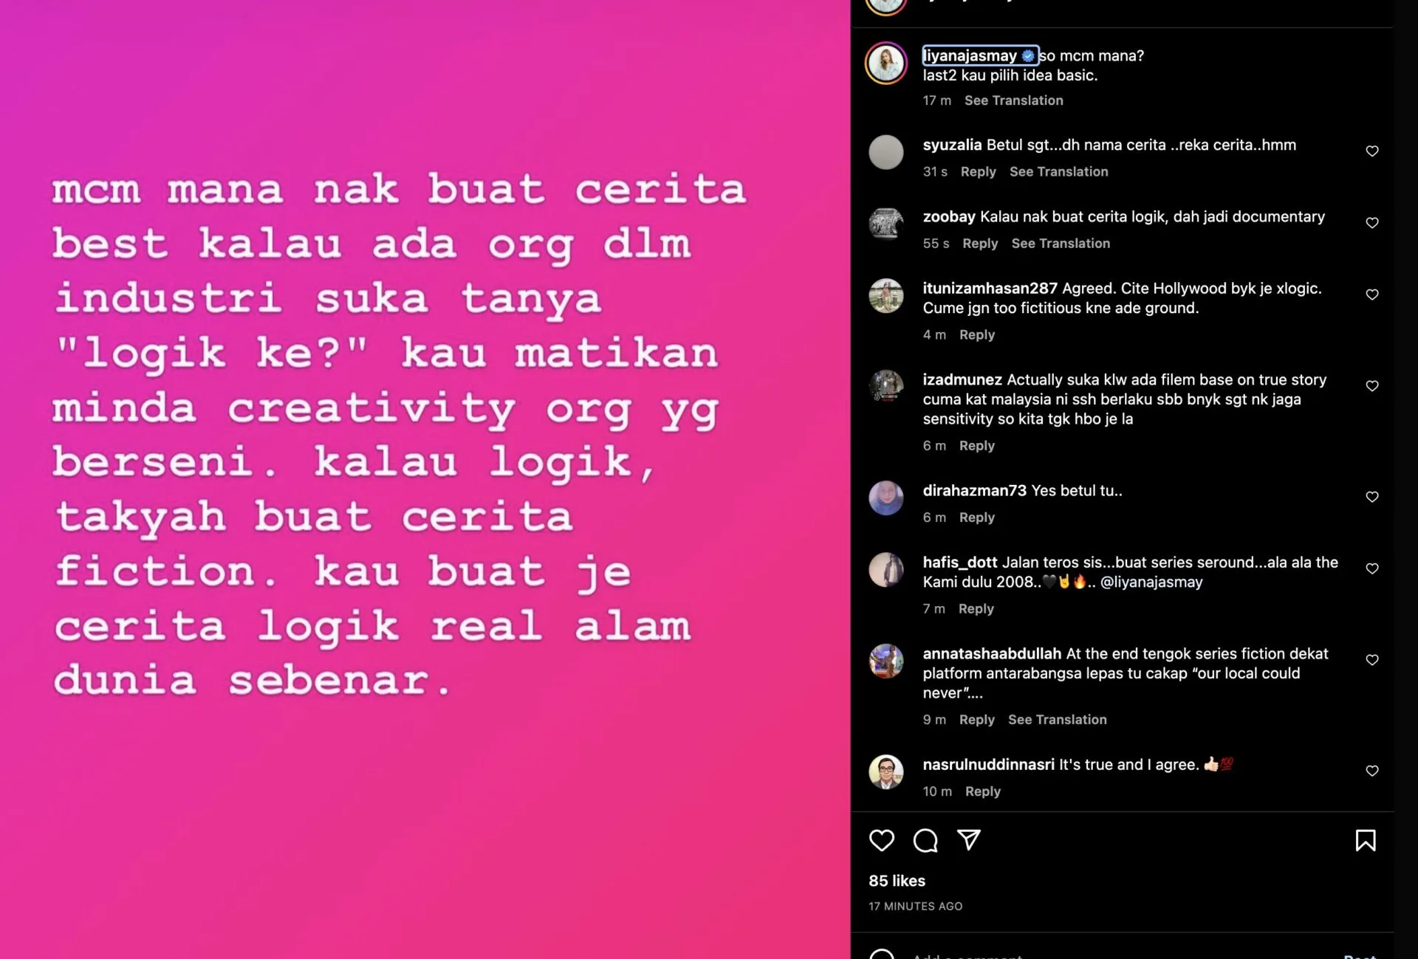The height and width of the screenshot is (959, 1418).
Task: Like izadmunez's comment heart
Action: (1371, 386)
